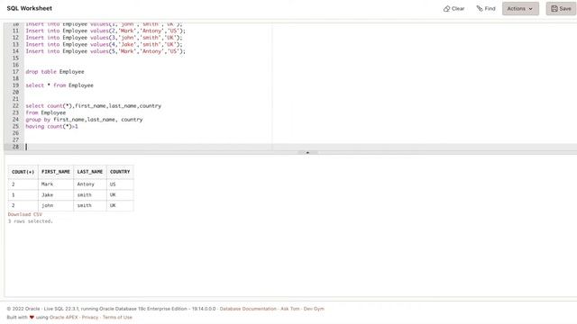The image size is (577, 324).
Task: Click the Find button text
Action: pyautogui.click(x=490, y=8)
